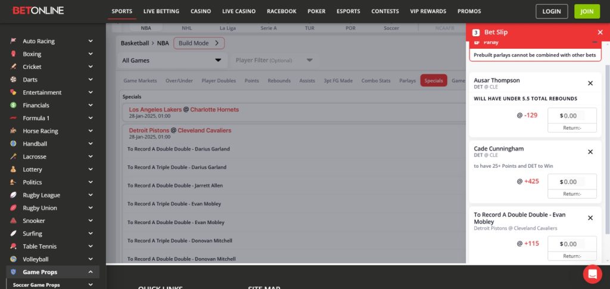Open Lakers at Hornets game
Viewport: 610px width, 289px height.
[x=183, y=109]
